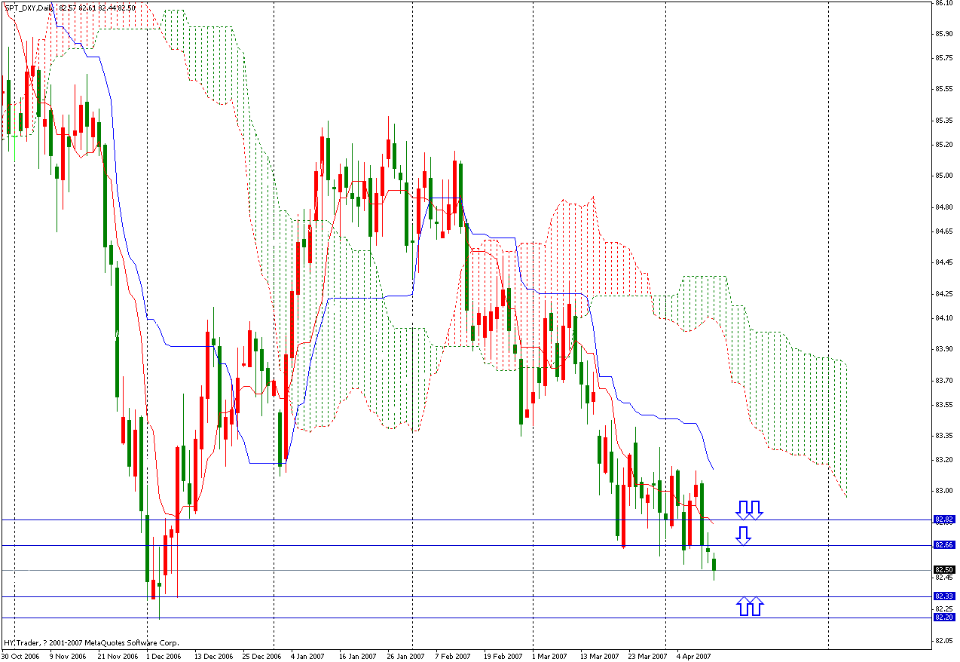Click the 7 Feb 2007 date label

pyautogui.click(x=454, y=656)
